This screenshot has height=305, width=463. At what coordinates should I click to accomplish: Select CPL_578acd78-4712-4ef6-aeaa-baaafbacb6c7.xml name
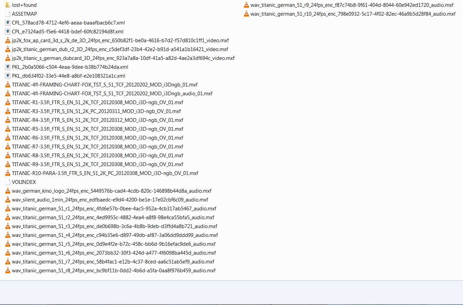[68, 23]
